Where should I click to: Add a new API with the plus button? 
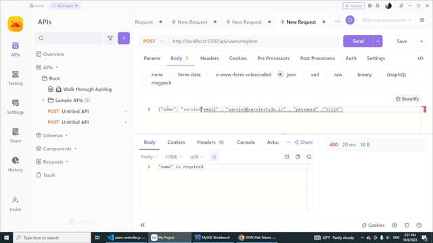click(x=124, y=38)
